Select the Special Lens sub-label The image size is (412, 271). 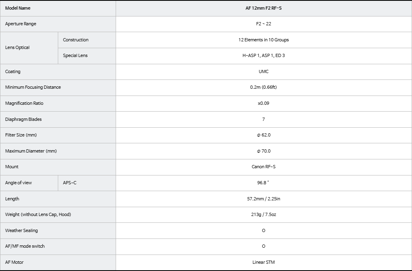coord(75,56)
